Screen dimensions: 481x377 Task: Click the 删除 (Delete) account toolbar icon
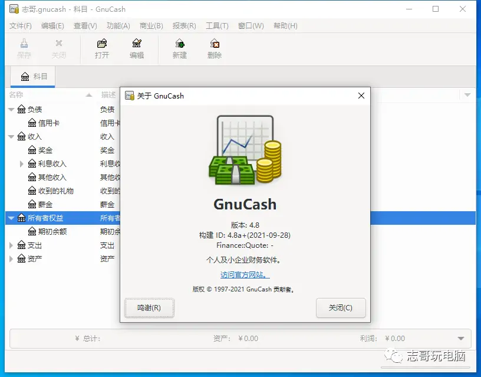point(215,44)
